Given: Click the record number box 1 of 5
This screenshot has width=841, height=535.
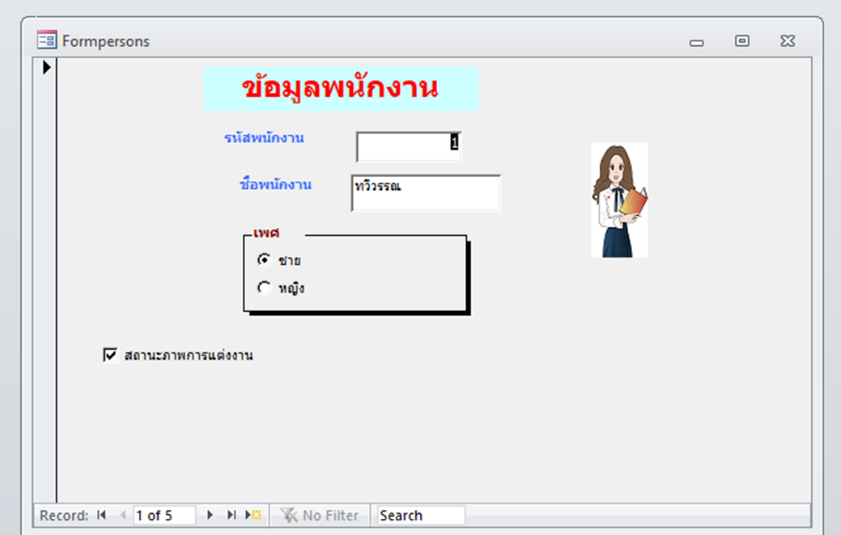Looking at the screenshot, I should (164, 515).
